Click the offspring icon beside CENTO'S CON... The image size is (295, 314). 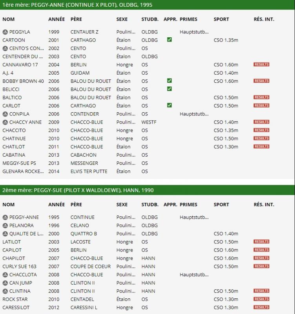(5, 48)
